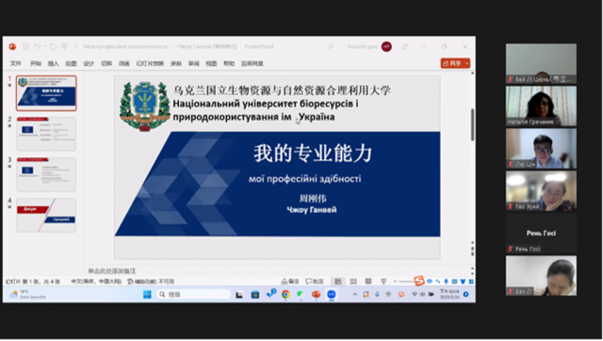This screenshot has width=603, height=341.
Task: Click the accessibility checker 辅助功能: 不可用
Action: 151,282
